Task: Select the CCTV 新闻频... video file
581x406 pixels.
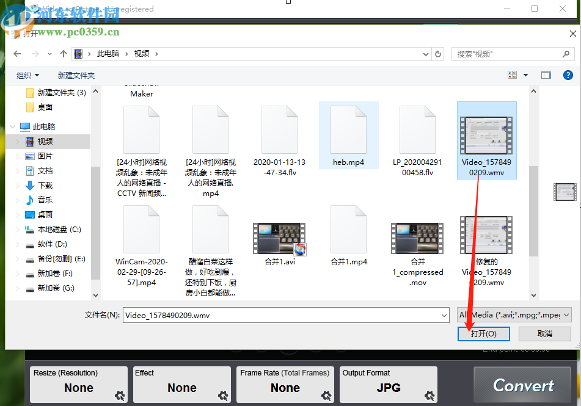Action: coord(142,151)
